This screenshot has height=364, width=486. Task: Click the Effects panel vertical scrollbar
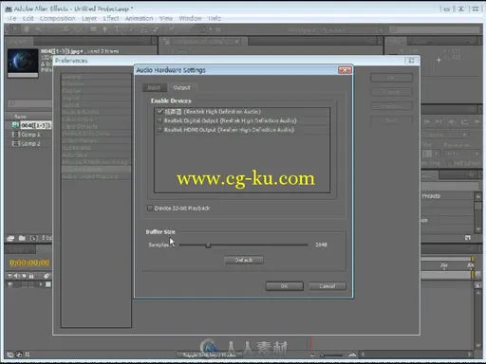(477, 212)
